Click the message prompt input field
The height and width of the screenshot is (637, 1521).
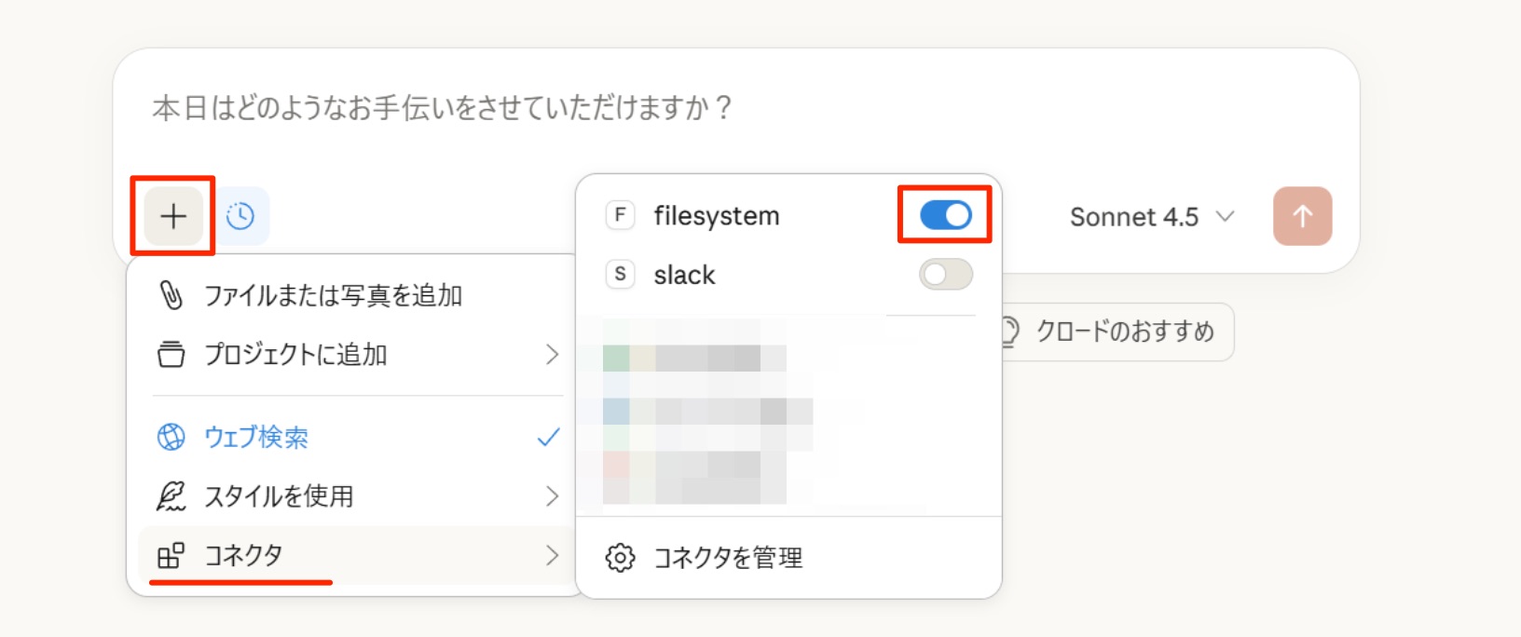coord(652,108)
